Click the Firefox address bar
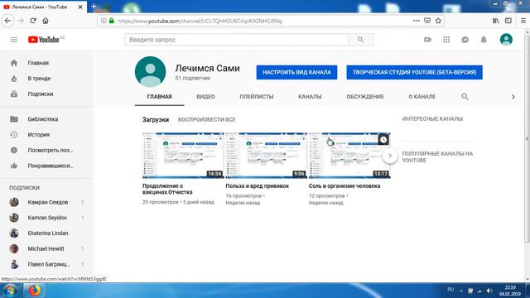This screenshot has width=530, height=298. point(263,21)
